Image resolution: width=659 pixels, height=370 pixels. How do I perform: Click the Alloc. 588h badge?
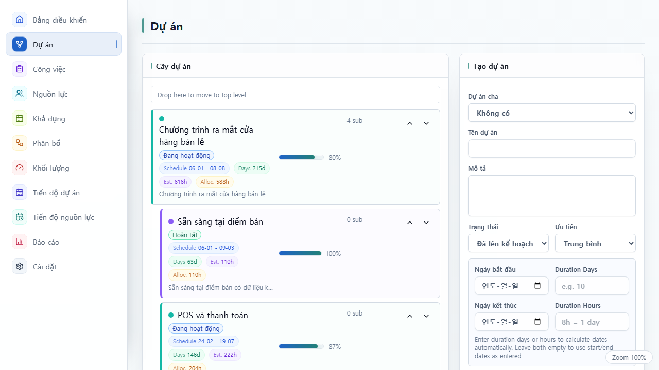point(215,182)
